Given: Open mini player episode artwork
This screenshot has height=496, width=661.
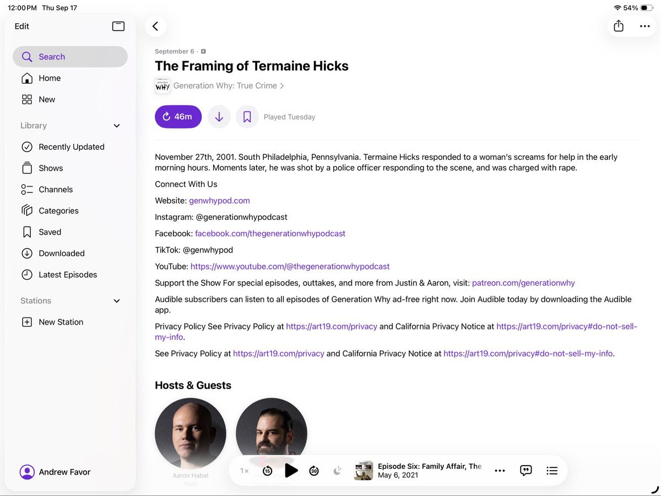Looking at the screenshot, I should [x=364, y=471].
